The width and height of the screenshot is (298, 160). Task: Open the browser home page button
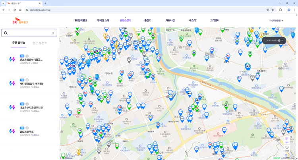tap(20, 10)
